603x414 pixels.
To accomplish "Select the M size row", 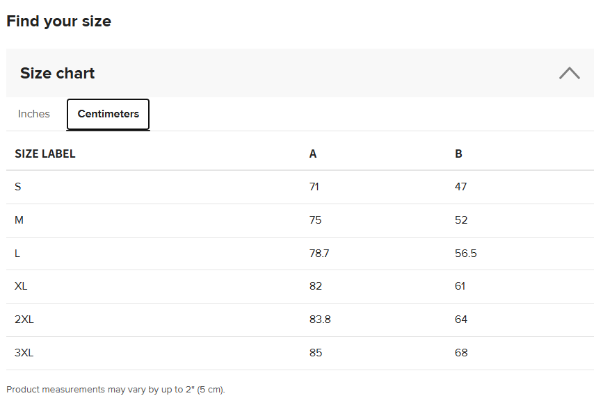I will click(x=300, y=220).
